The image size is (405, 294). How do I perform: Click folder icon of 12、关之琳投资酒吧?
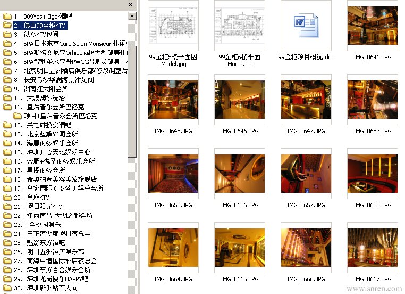(7, 125)
